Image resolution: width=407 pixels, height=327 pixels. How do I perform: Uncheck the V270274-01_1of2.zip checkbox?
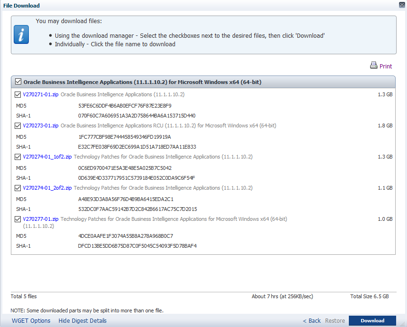pyautogui.click(x=17, y=157)
